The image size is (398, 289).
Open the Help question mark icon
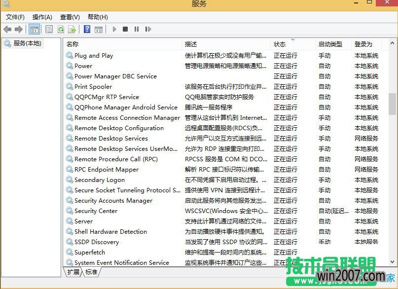tap(87, 29)
